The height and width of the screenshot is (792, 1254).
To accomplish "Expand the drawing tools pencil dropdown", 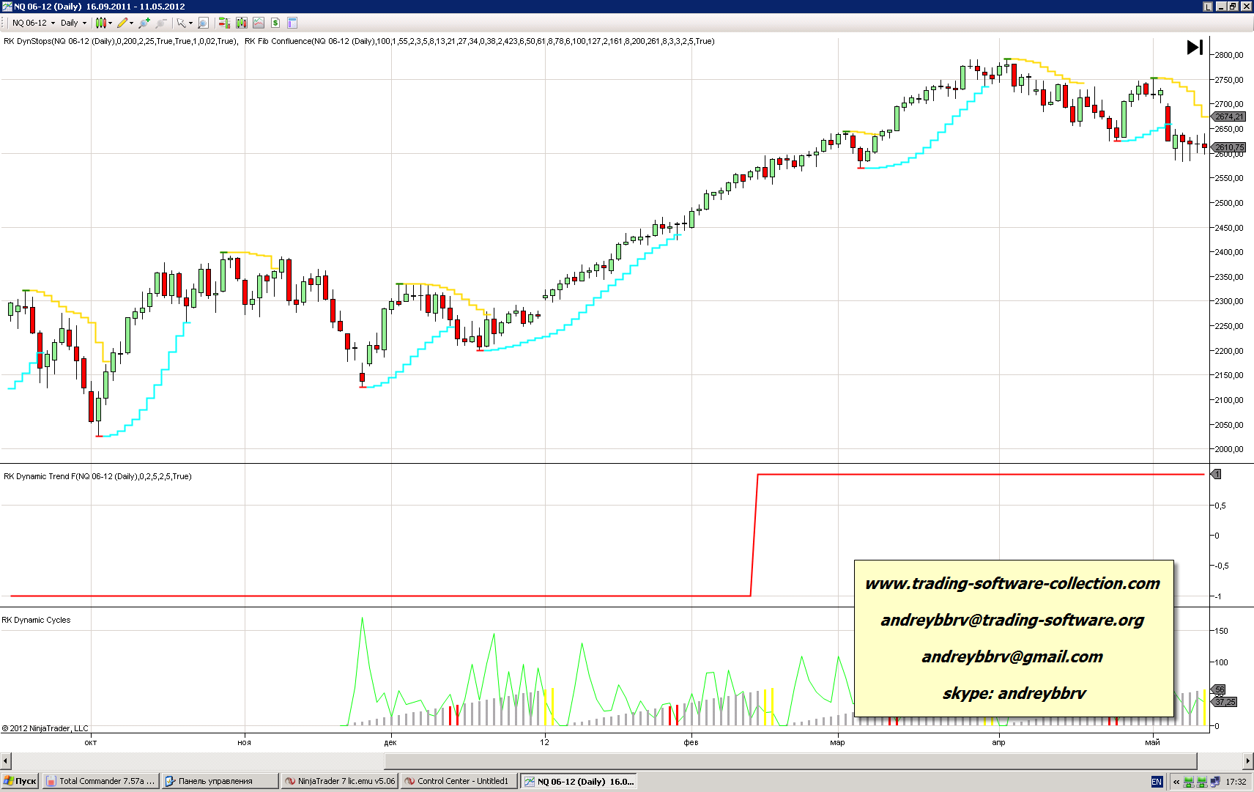I will (125, 23).
